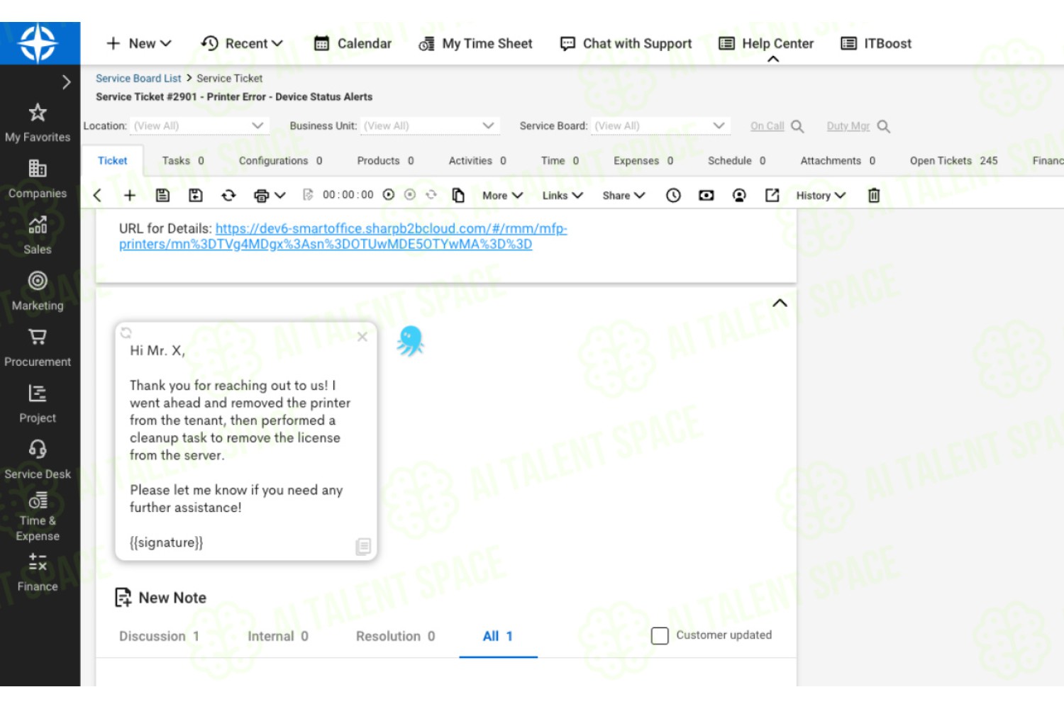
Task: Go back with the left arrow toolbar icon
Action: 97,196
